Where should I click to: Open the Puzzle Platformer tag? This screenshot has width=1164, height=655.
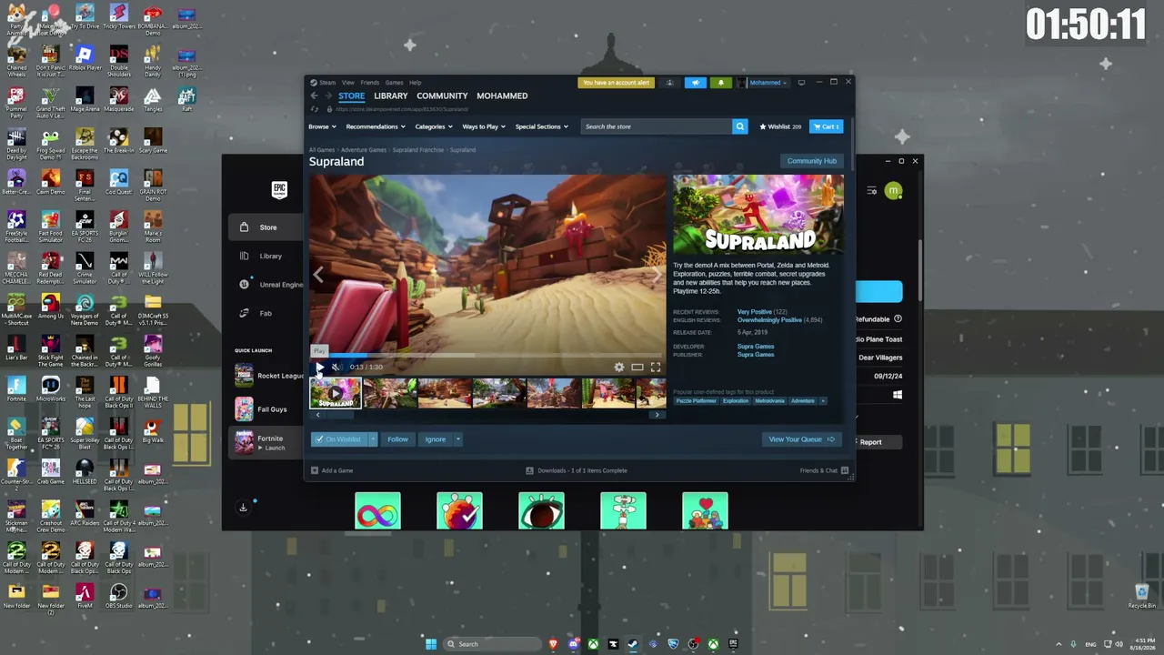(x=697, y=401)
